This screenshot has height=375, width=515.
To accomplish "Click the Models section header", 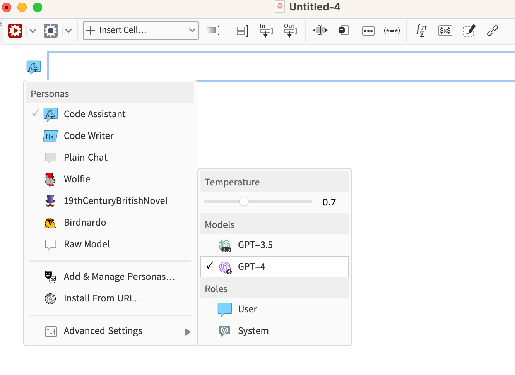I will [274, 224].
